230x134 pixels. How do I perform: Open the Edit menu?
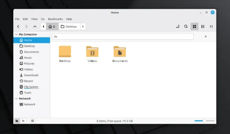pos(25,19)
